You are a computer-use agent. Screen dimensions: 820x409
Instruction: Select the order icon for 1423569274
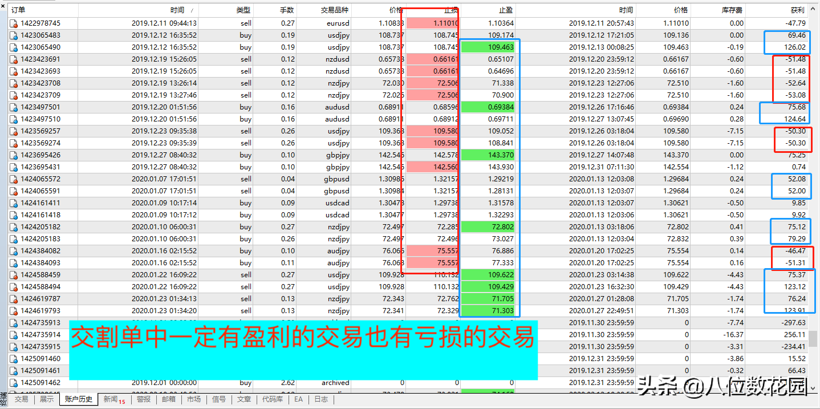tap(14, 143)
